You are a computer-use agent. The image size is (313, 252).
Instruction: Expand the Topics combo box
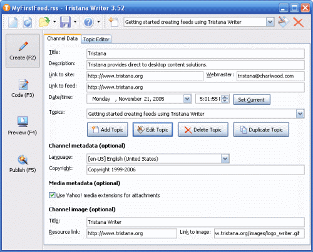[x=300, y=114]
